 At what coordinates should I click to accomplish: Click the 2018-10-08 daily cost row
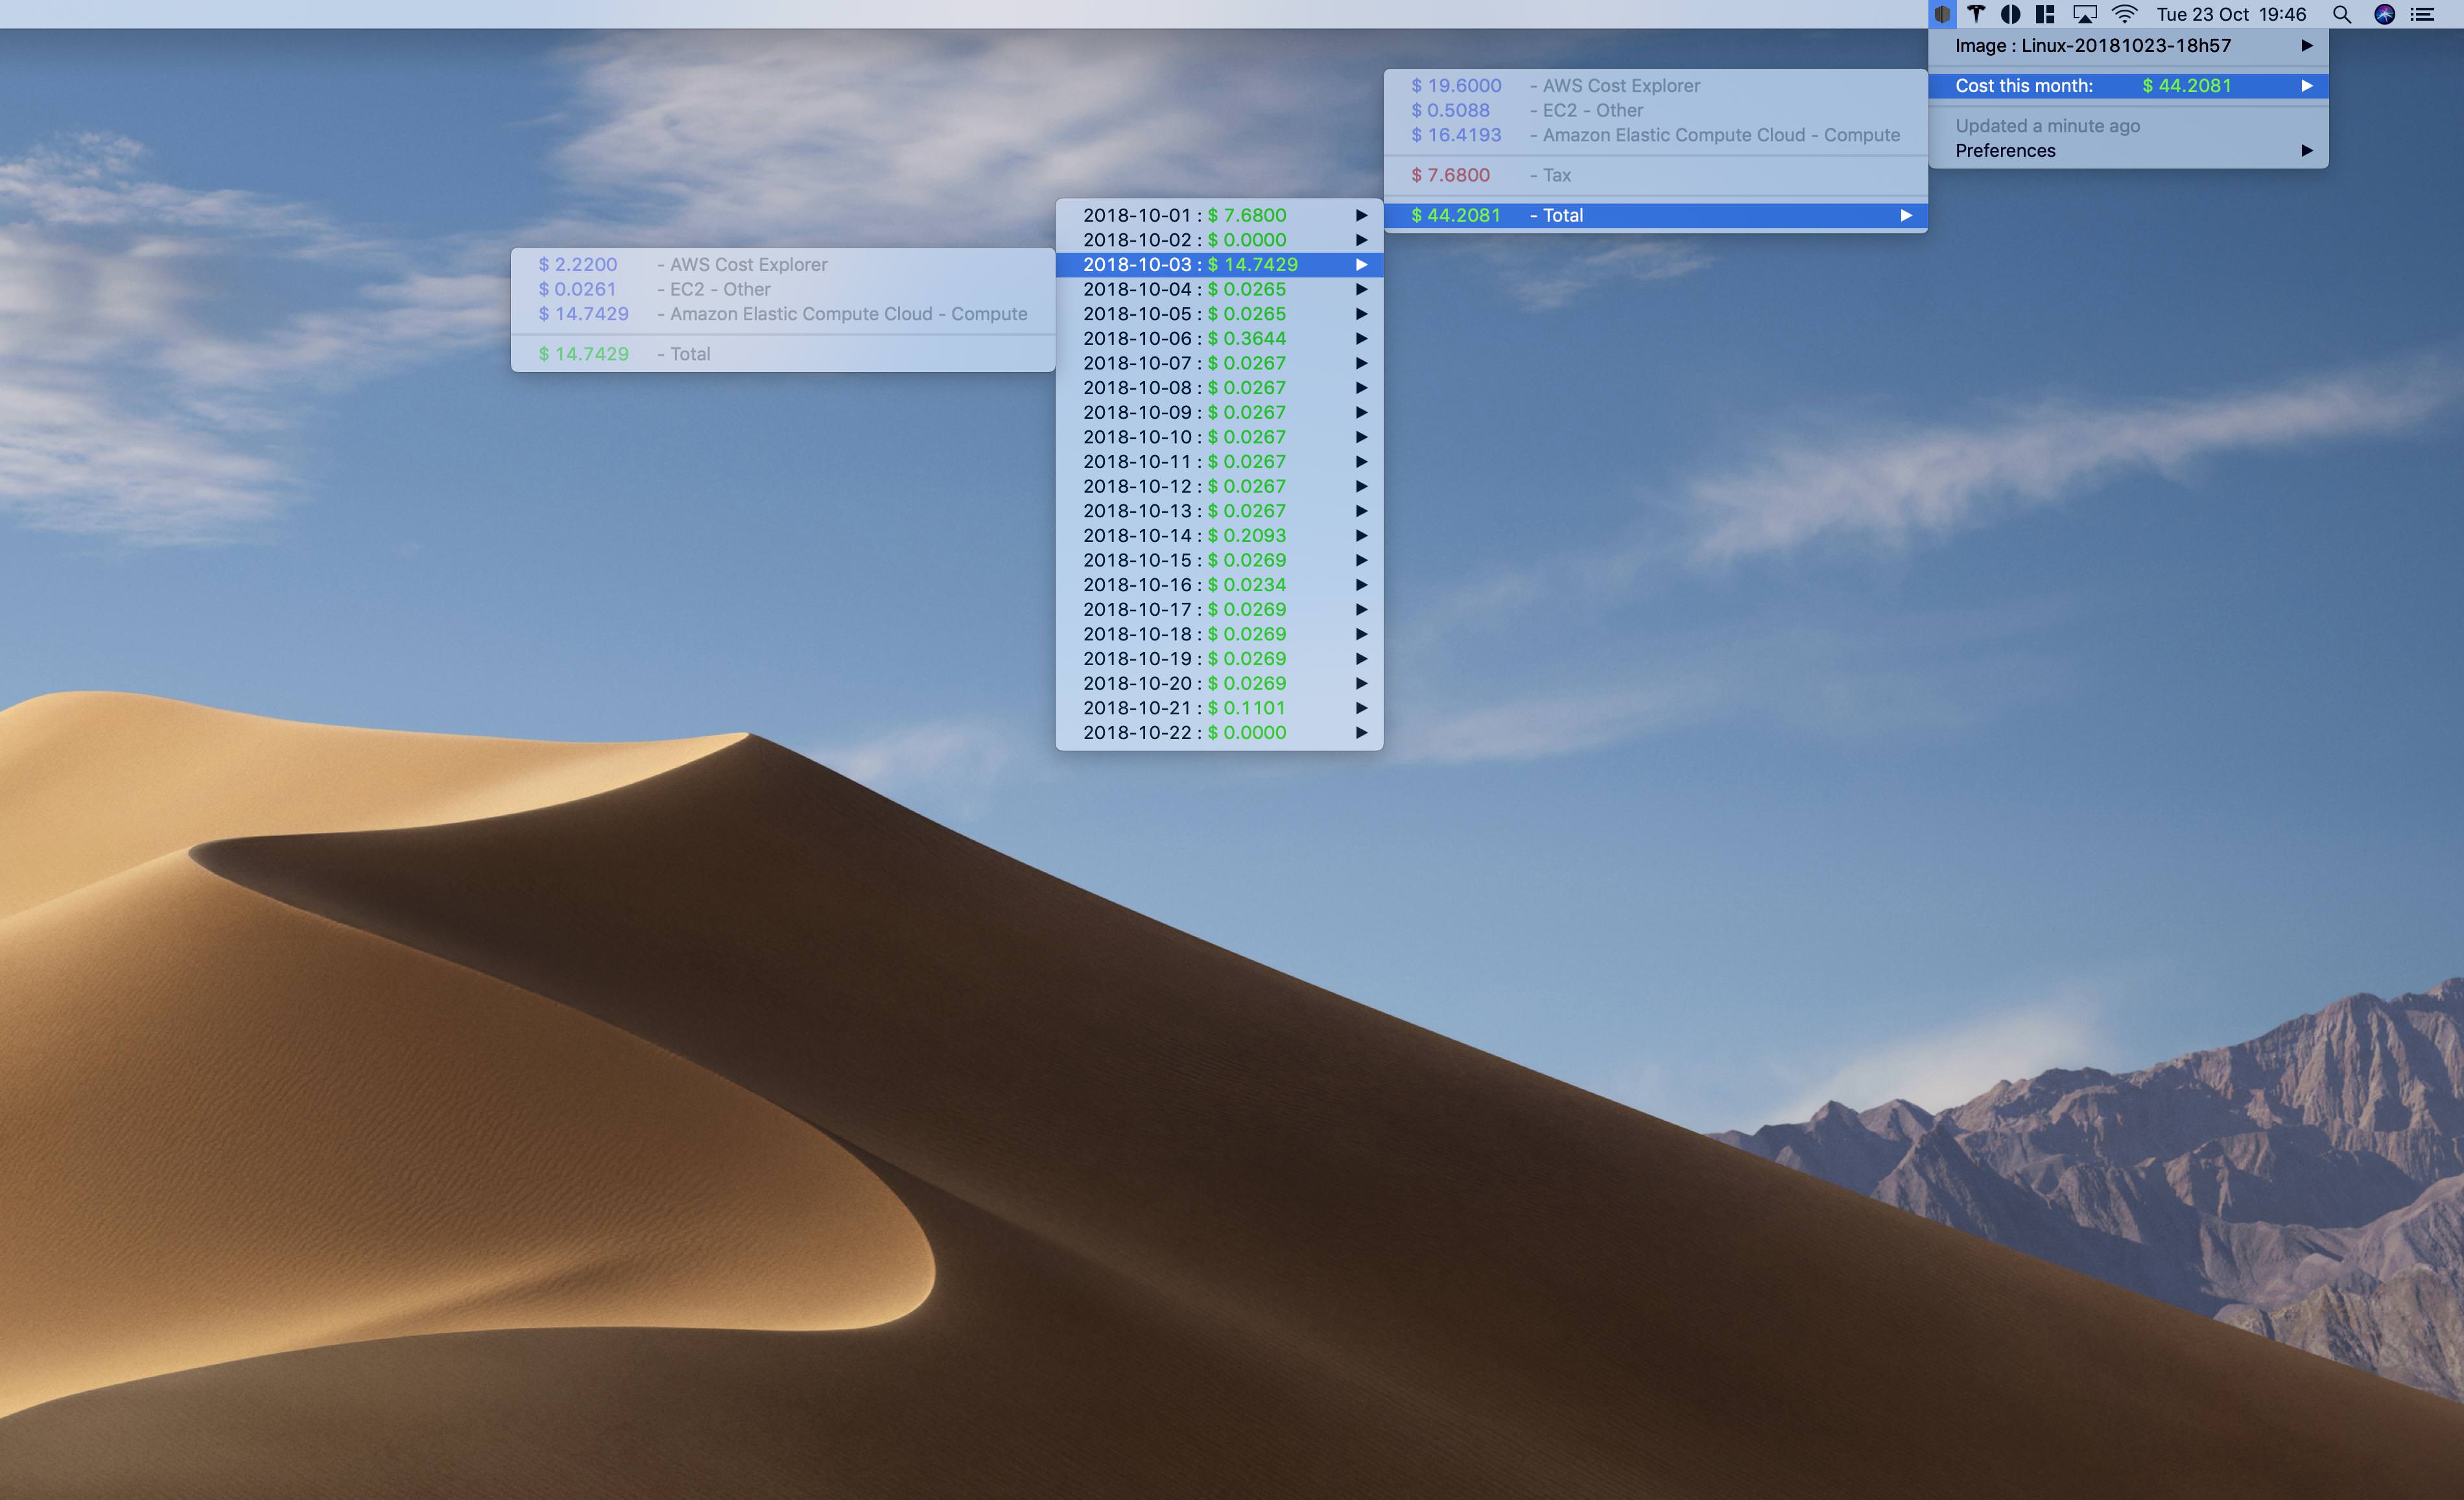coord(1219,388)
